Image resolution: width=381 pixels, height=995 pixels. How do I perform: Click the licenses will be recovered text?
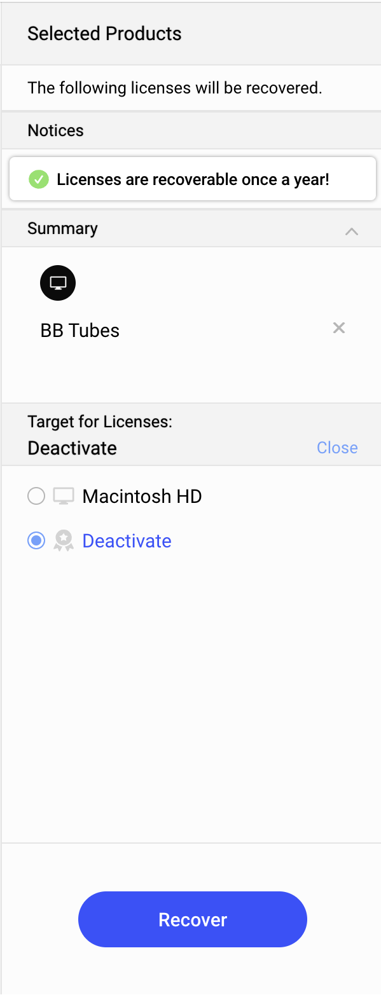click(175, 88)
